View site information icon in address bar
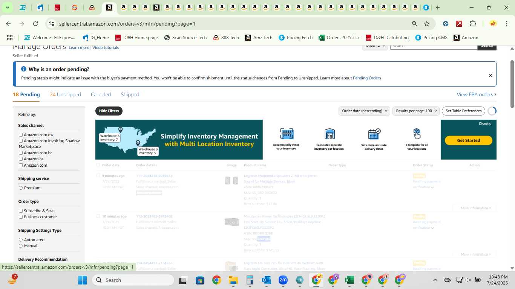Viewport: 515px width, 289px height. point(52,24)
